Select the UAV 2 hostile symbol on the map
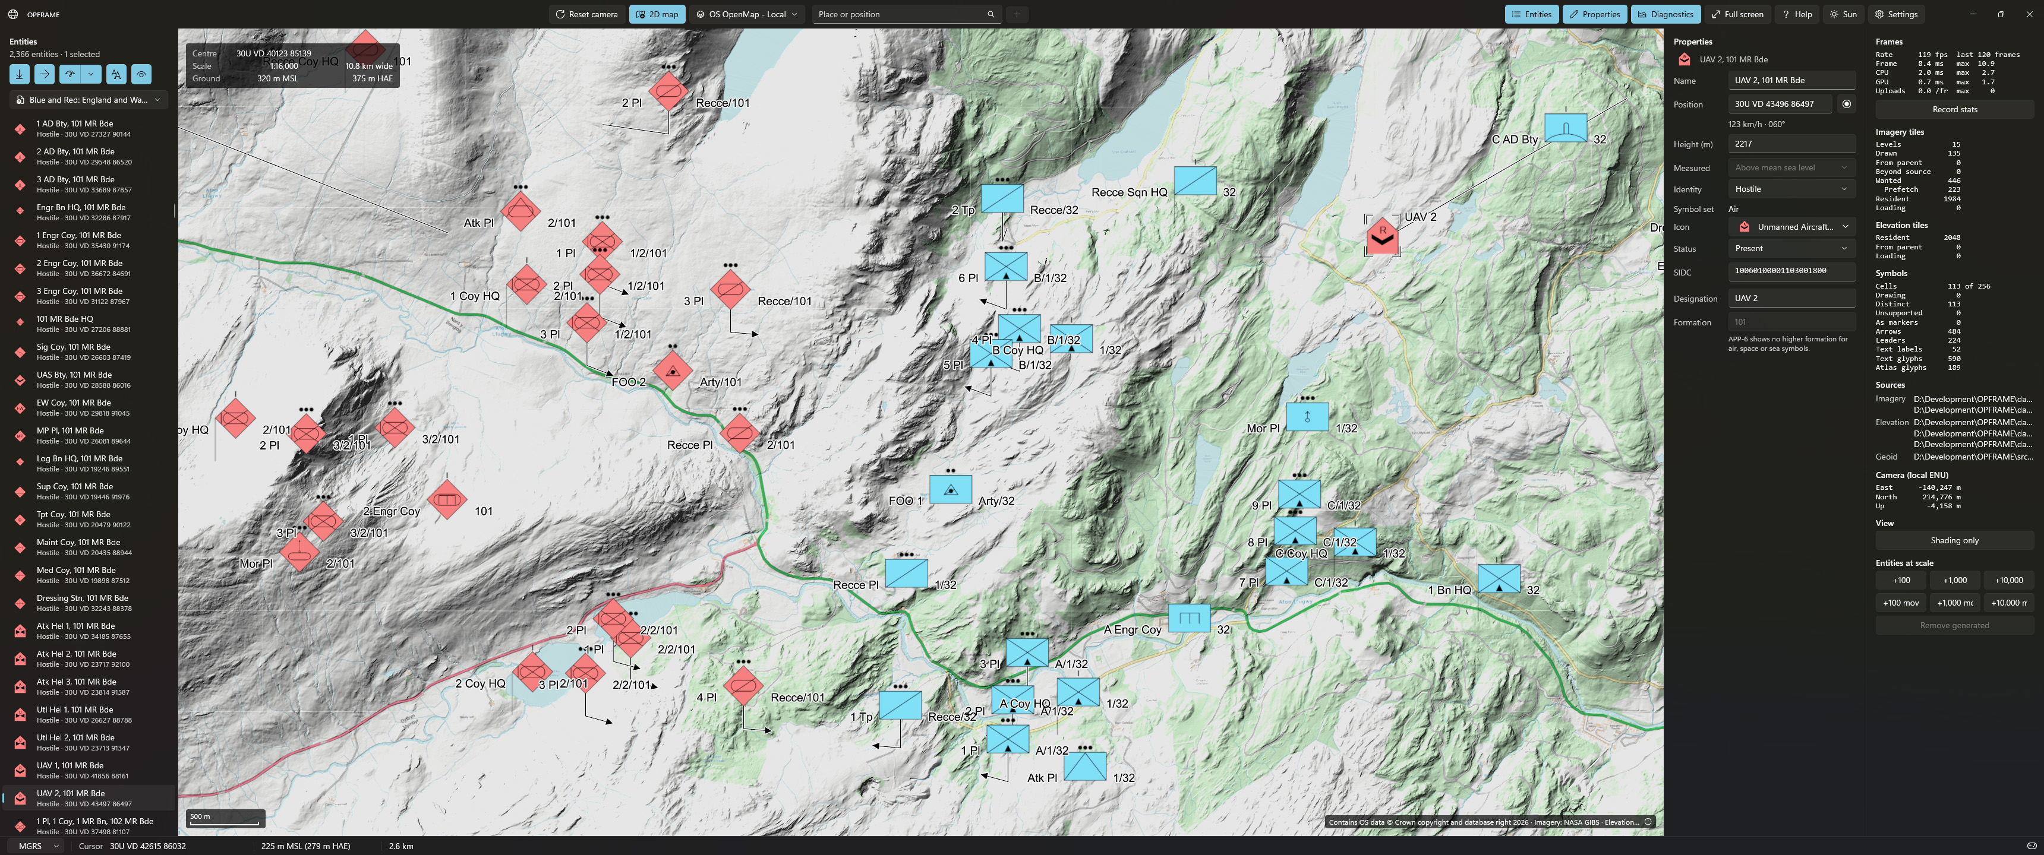2044x855 pixels. tap(1382, 236)
